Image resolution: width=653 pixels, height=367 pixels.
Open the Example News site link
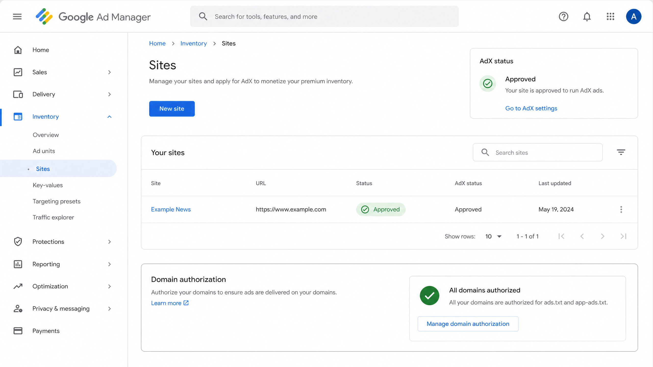pyautogui.click(x=171, y=209)
